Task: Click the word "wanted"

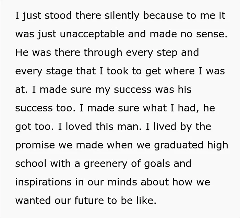Action: point(33,201)
